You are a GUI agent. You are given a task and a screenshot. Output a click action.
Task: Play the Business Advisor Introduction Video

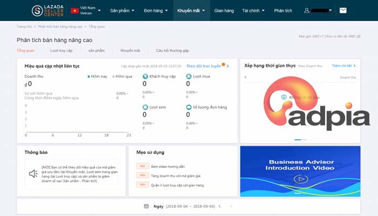click(x=301, y=179)
